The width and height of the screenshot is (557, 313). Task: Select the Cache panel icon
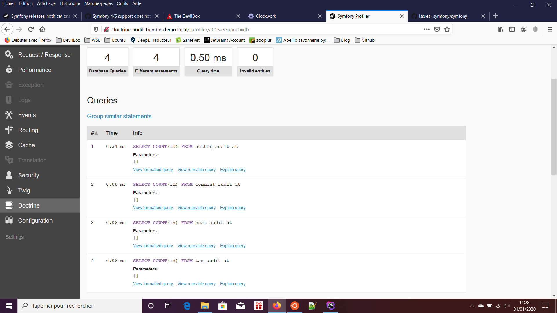coord(26,145)
